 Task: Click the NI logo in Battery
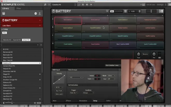(x=161, y=11)
